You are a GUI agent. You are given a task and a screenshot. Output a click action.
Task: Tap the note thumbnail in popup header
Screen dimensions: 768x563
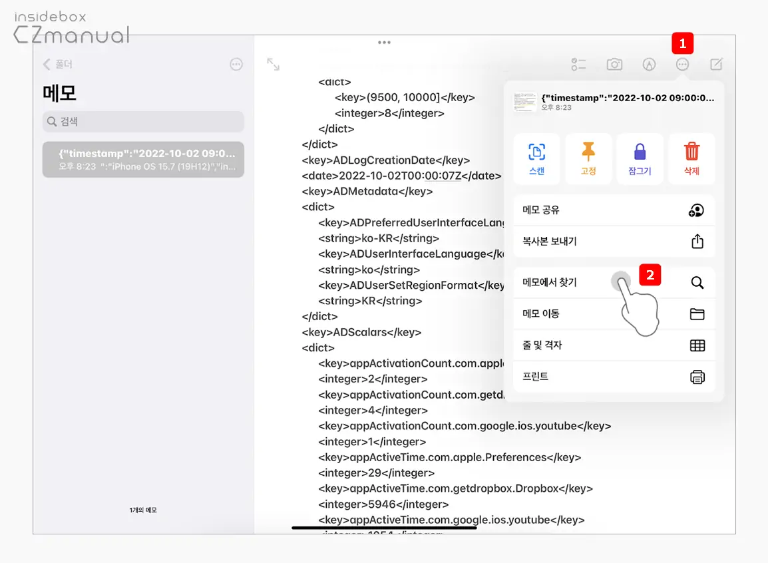coord(524,102)
